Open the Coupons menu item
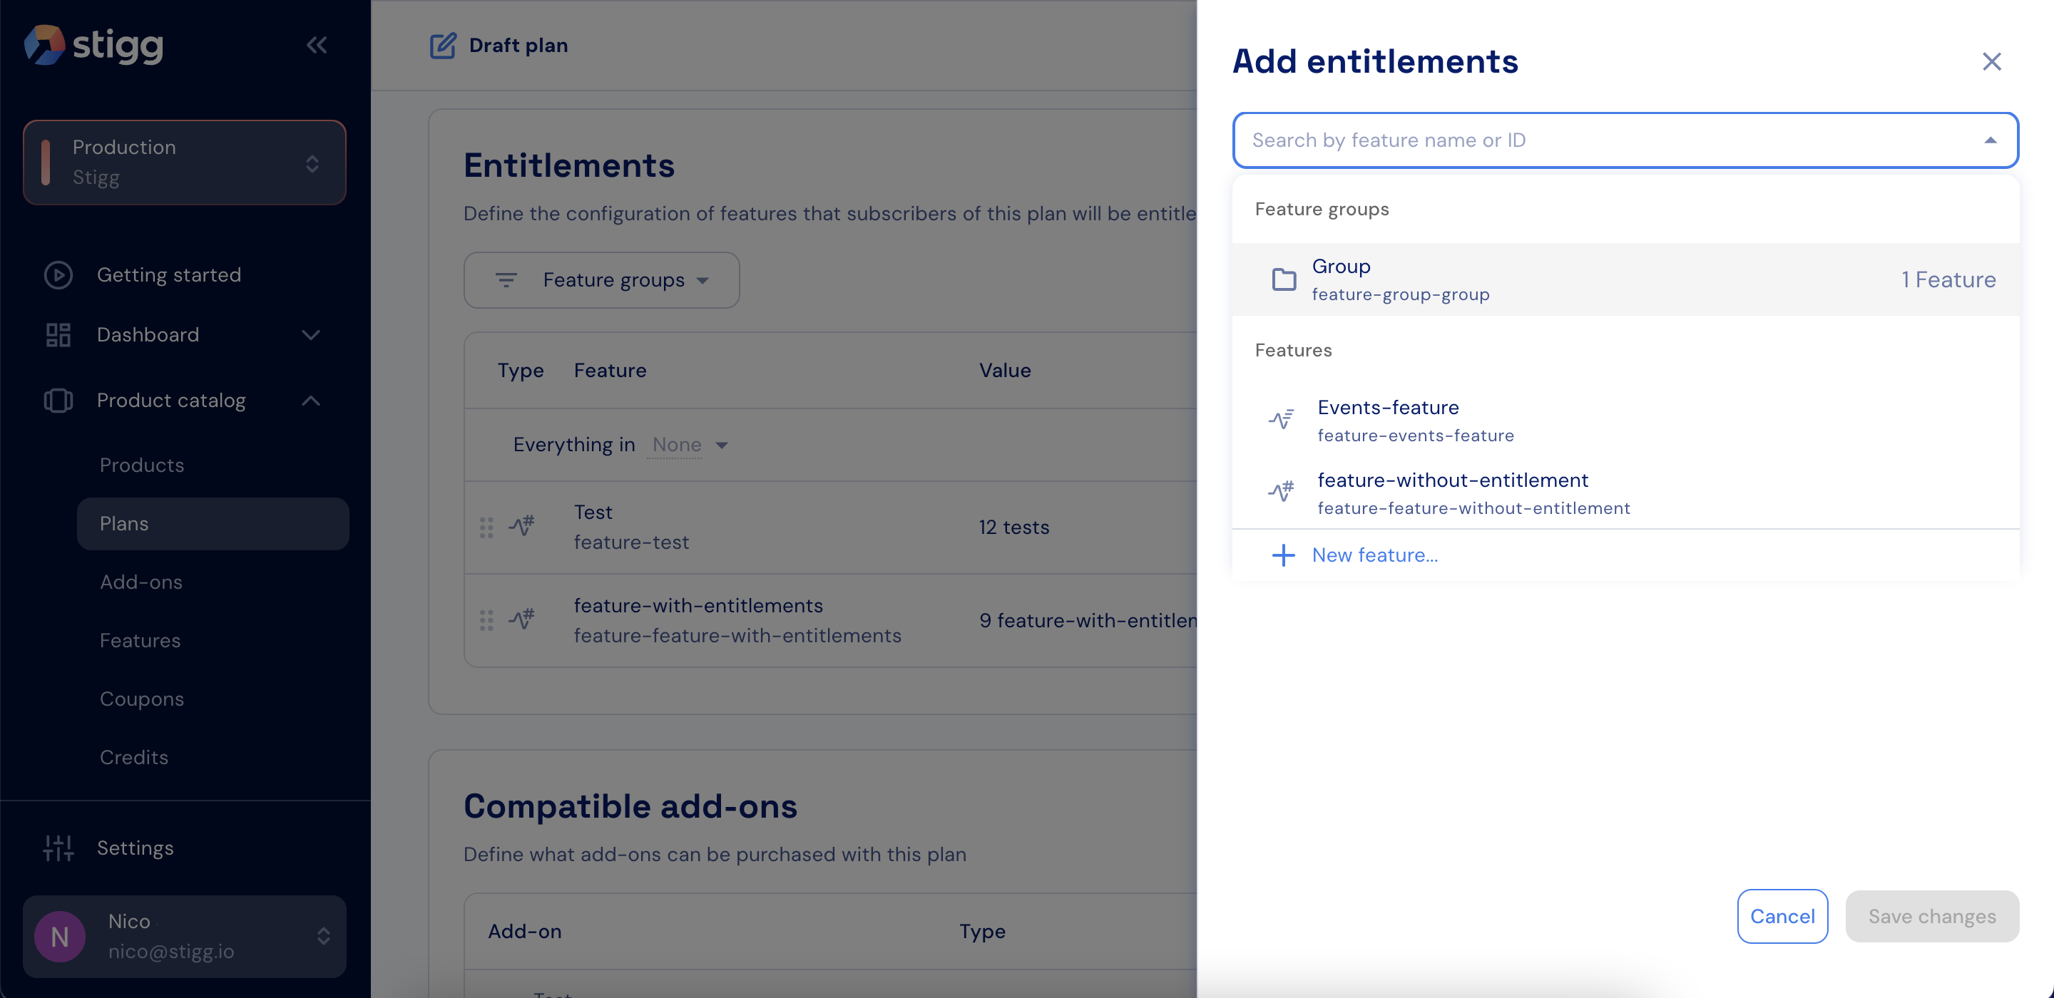 [x=141, y=699]
